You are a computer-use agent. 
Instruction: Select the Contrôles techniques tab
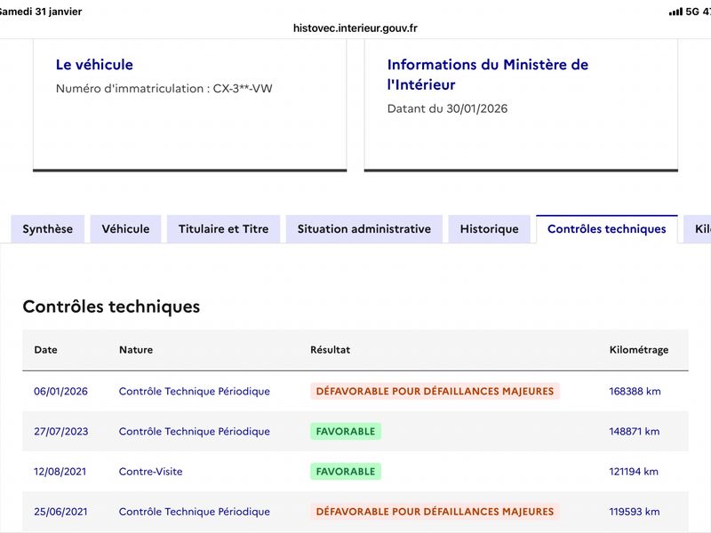[x=606, y=229]
